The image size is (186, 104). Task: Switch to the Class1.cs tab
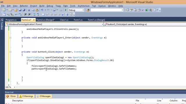[64, 20]
